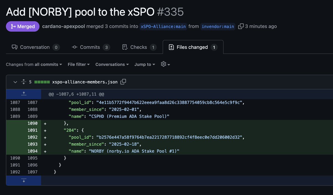
Task: Open the Jump to dropdown
Action: [145, 64]
